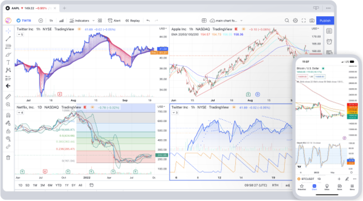Open the news panel icon
Screen dimensions: 363x201
click(x=329, y=52)
